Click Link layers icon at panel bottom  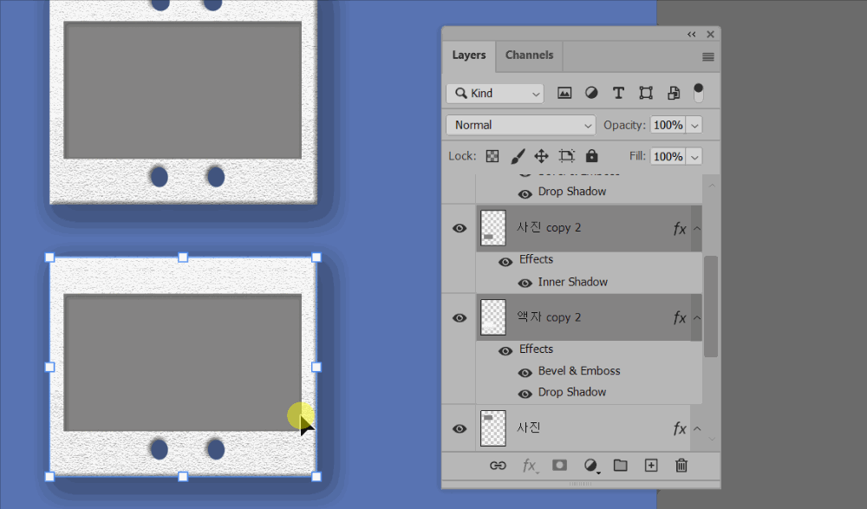click(x=498, y=466)
